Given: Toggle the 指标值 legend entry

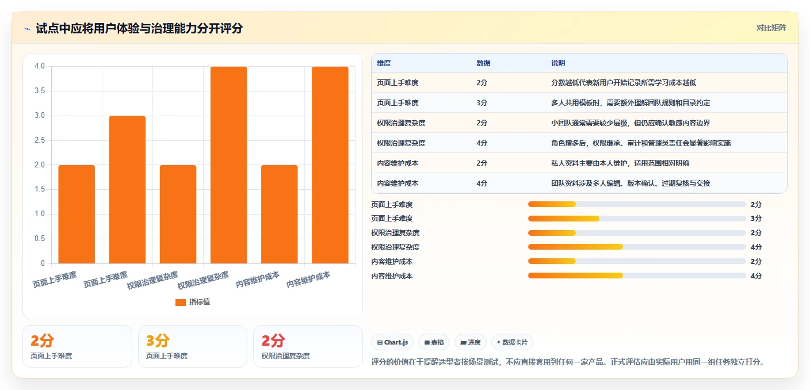Looking at the screenshot, I should point(193,302).
